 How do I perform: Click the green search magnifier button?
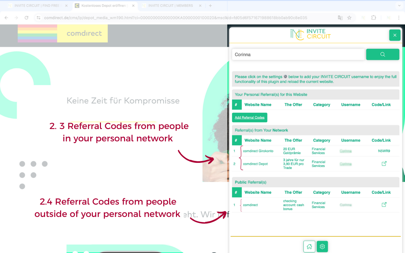[383, 54]
